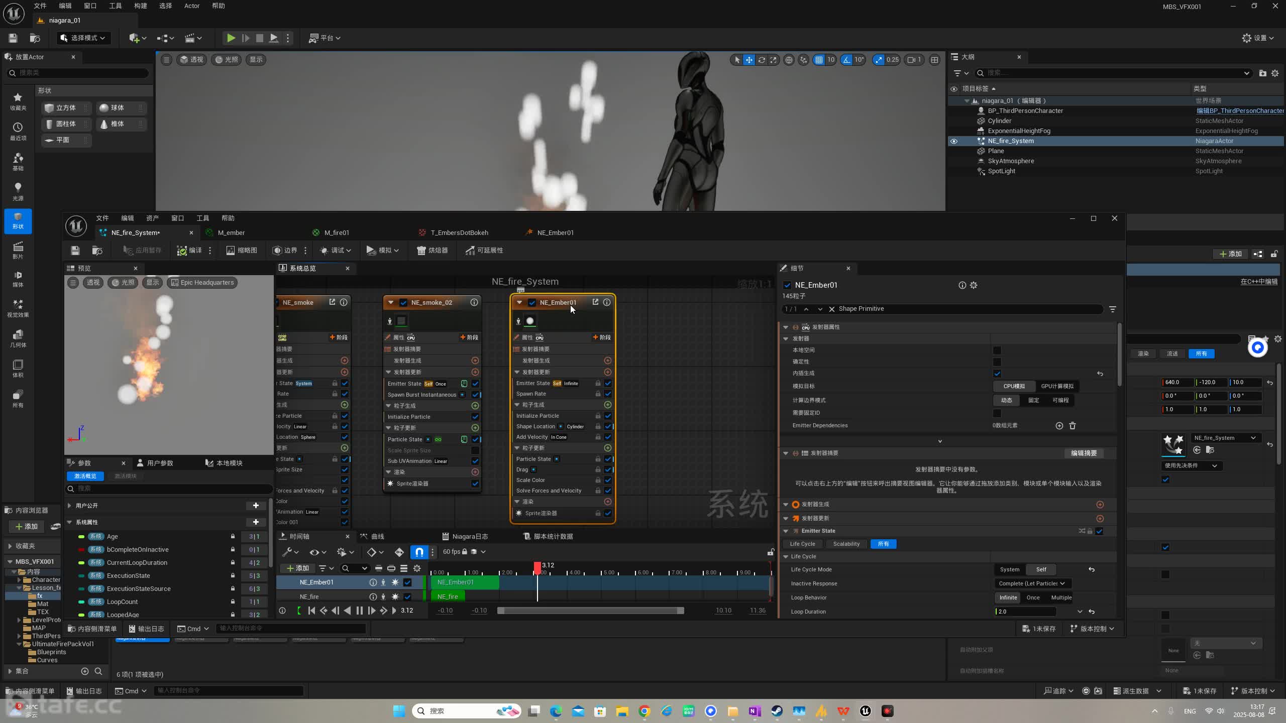This screenshot has width=1286, height=723.
Task: Untick the 内插生成 checkbox
Action: pyautogui.click(x=997, y=374)
